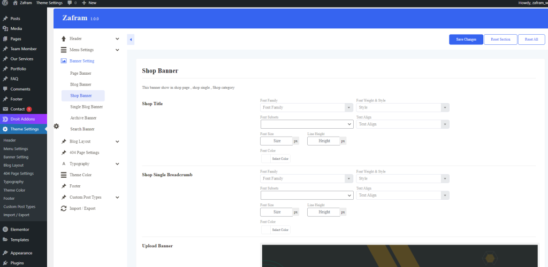Image resolution: width=548 pixels, height=267 pixels.
Task: Click the Save Changes button
Action: pyautogui.click(x=466, y=40)
